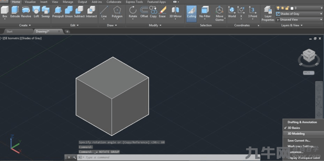Click the Offset tool
Image resolution: width=324 pixels, height=161 pixels.
144,12
